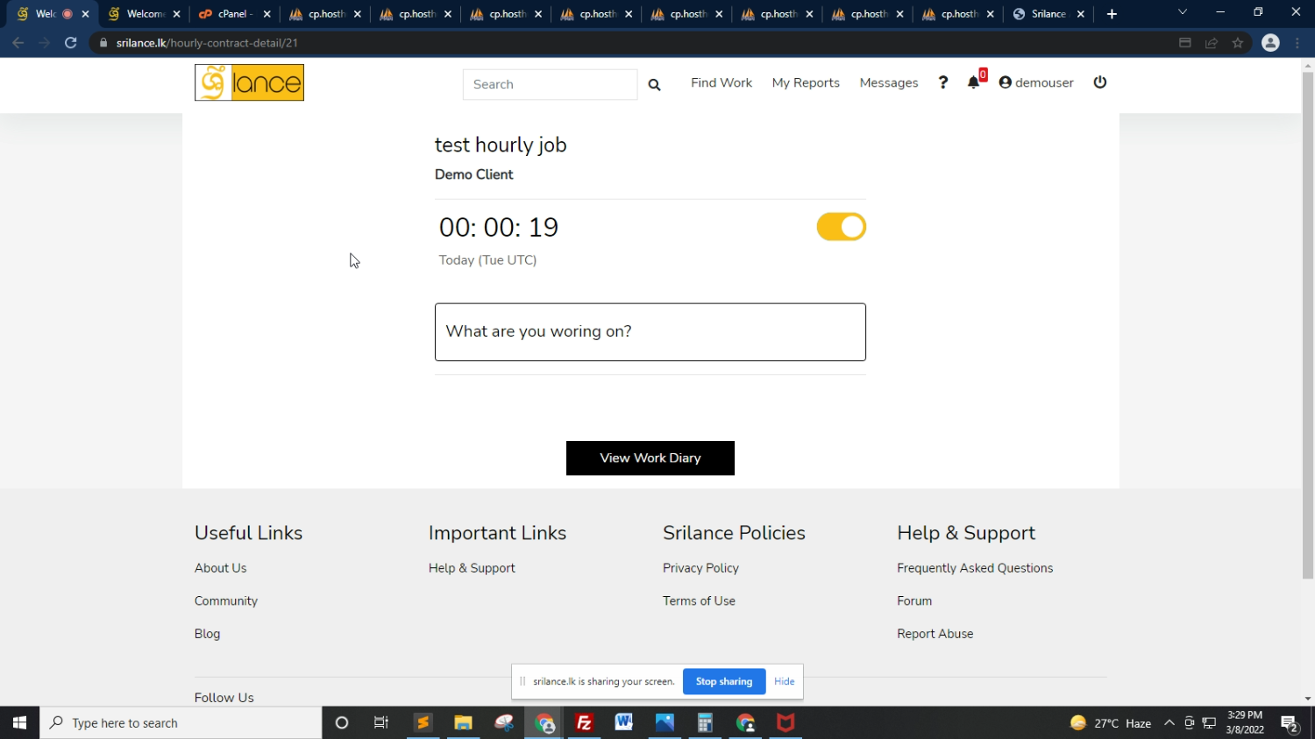Open Microsoft Word from taskbar

click(x=624, y=723)
